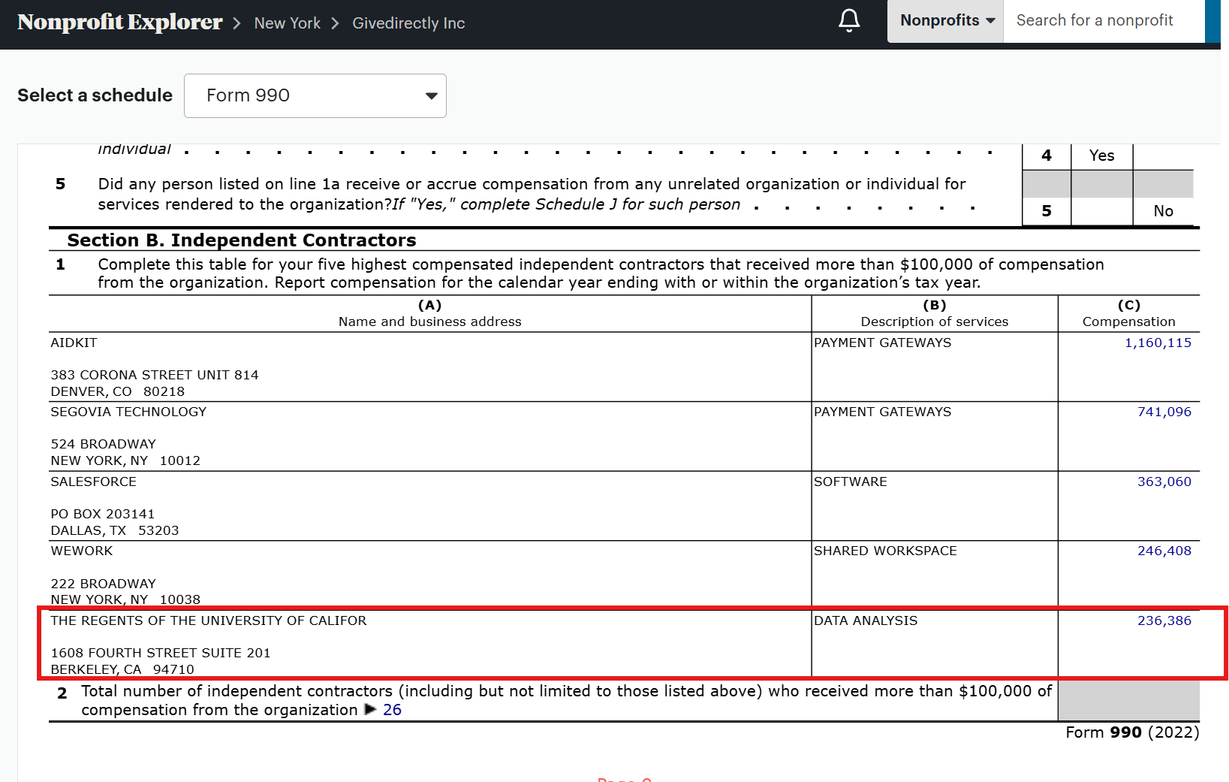Viewport: 1229px width, 782px height.
Task: Click the (B) Description of services header
Action: (935, 313)
